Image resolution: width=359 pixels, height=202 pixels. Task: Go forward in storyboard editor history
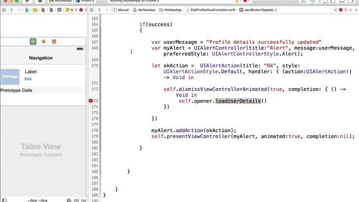[19, 10]
